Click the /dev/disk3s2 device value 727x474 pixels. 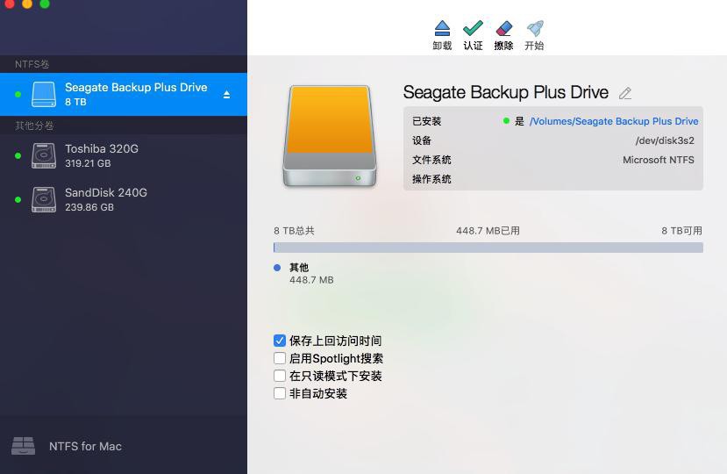pos(665,140)
